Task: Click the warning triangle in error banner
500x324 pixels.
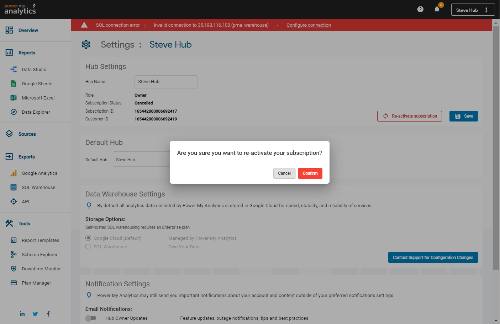Action: [x=84, y=25]
